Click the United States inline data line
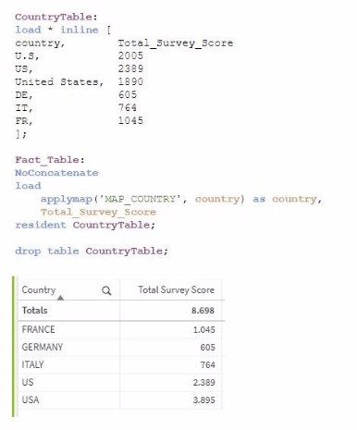Image resolution: width=357 pixels, height=430 pixels. pyautogui.click(x=80, y=82)
